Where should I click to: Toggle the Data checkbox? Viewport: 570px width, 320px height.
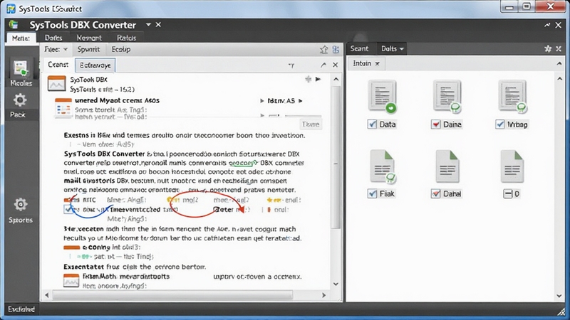pyautogui.click(x=372, y=124)
